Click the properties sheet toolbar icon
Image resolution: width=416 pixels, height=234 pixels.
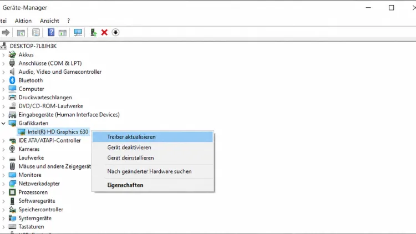tap(36, 32)
